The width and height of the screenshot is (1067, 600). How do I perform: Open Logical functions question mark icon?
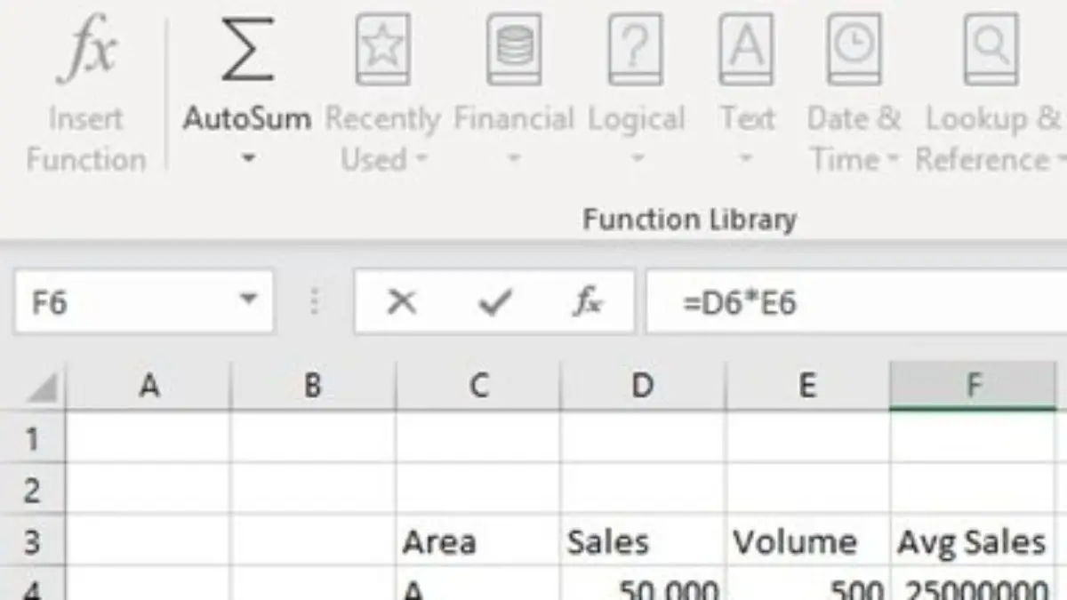(636, 50)
